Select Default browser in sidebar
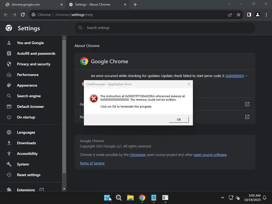Viewport: 272px width, 204px height. (30, 107)
